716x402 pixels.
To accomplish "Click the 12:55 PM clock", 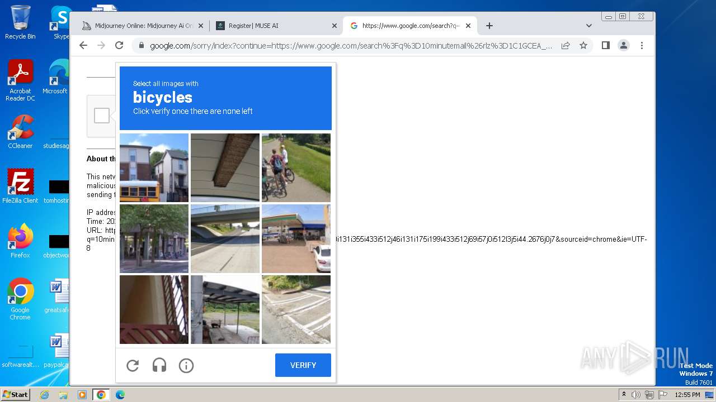I will 687,394.
